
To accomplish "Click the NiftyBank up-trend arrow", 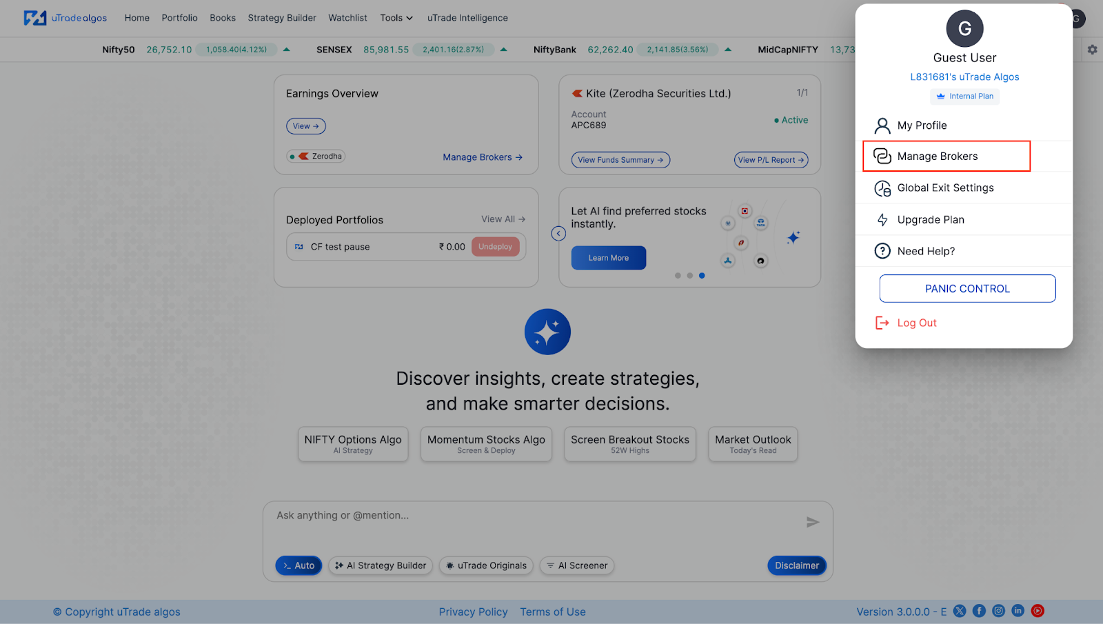I will coord(728,50).
